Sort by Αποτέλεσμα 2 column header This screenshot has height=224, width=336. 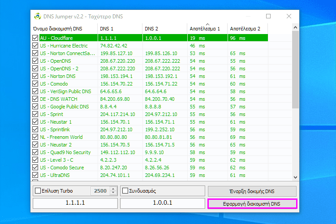247,29
